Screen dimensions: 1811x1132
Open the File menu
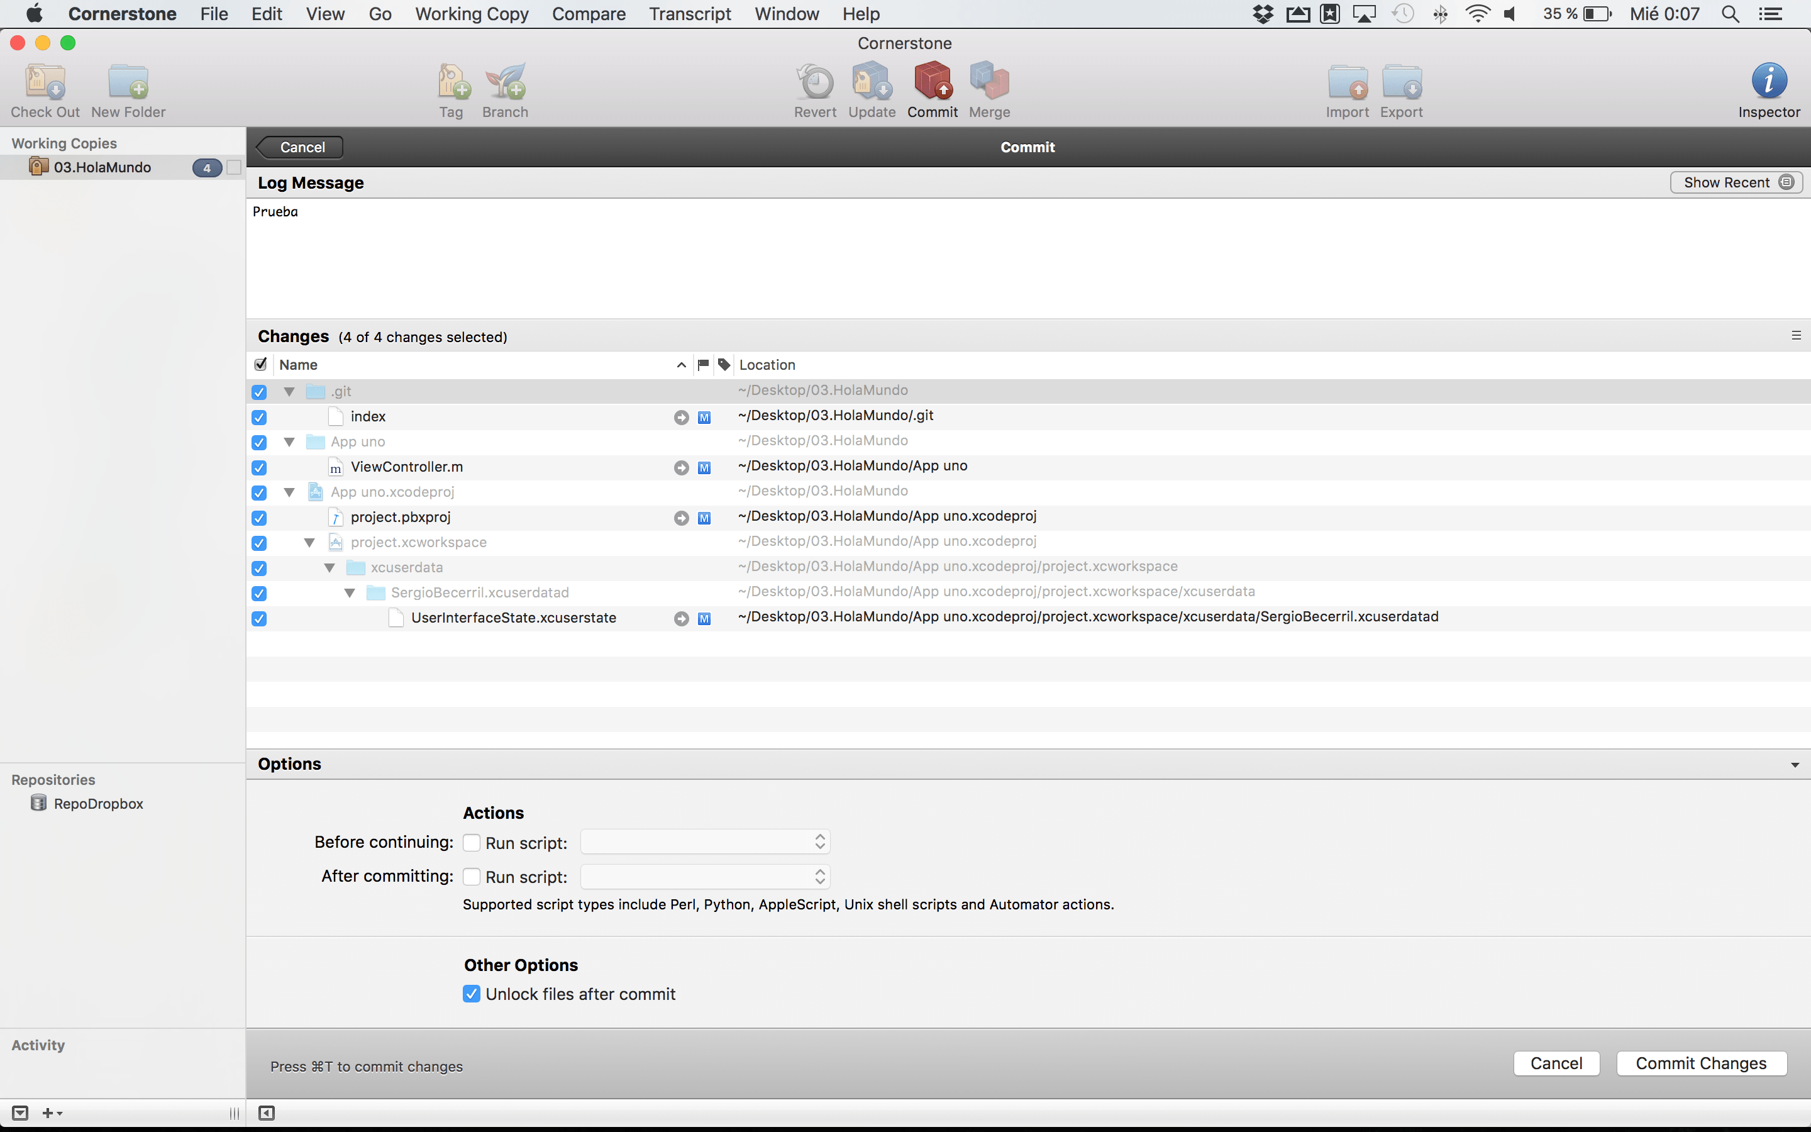click(x=214, y=13)
